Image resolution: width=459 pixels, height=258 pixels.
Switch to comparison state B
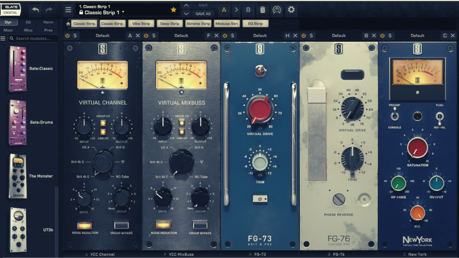coord(248,10)
